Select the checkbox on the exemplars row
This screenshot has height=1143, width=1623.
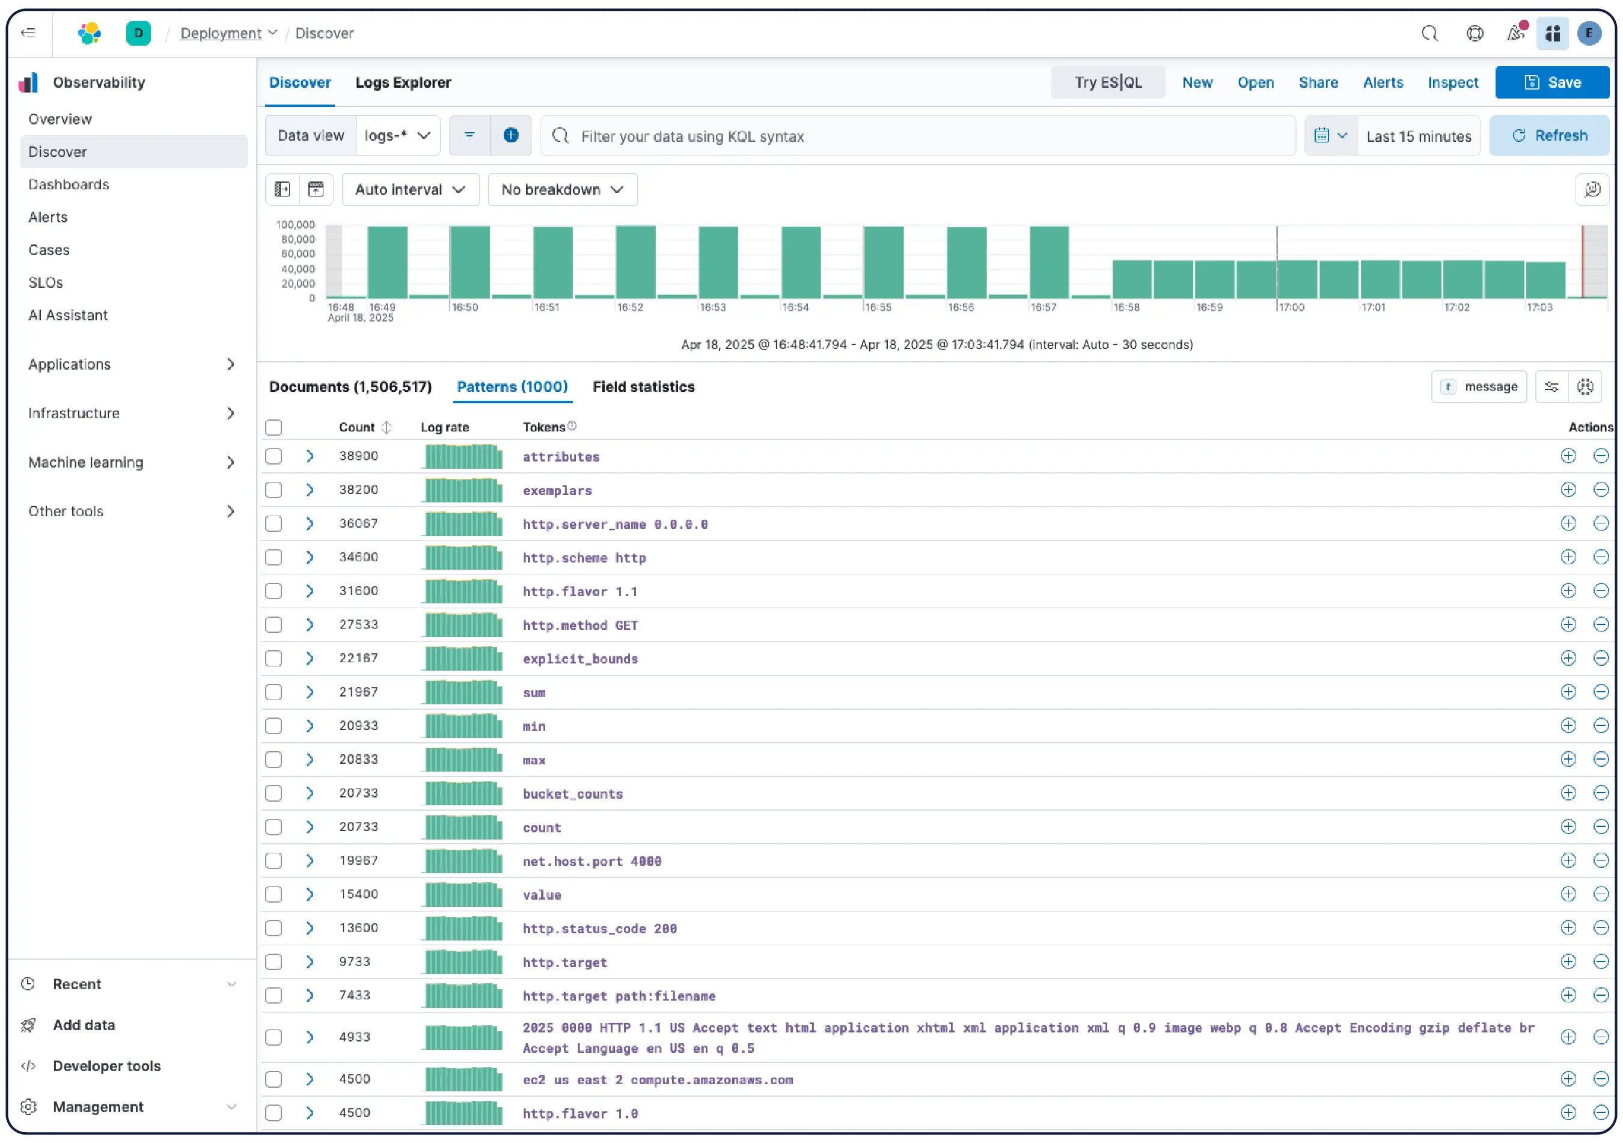(274, 489)
